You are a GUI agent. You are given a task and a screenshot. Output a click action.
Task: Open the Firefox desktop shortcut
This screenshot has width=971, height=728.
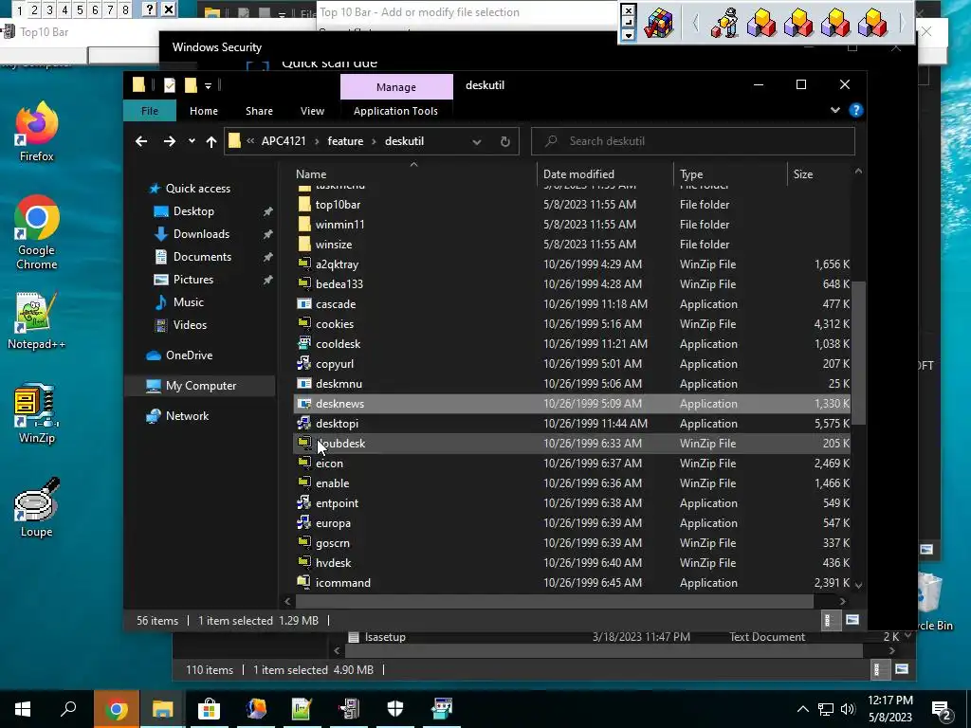tap(37, 132)
